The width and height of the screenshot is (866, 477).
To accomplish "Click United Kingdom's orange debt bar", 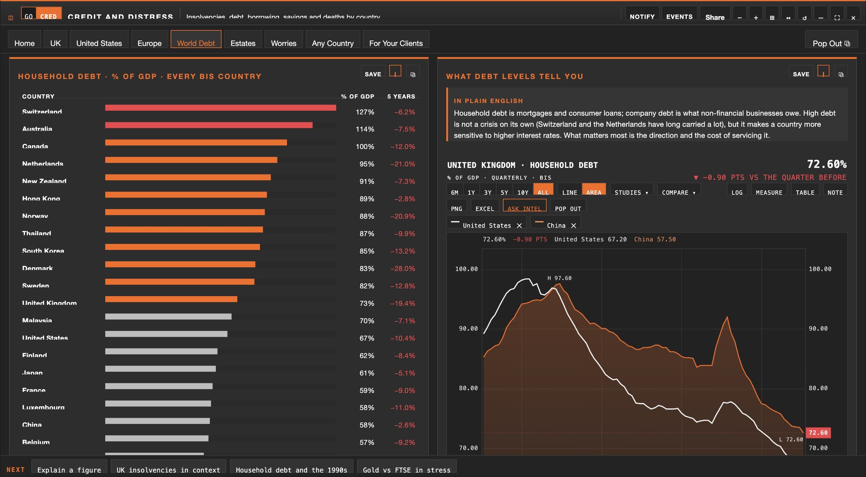I will pyautogui.click(x=171, y=299).
